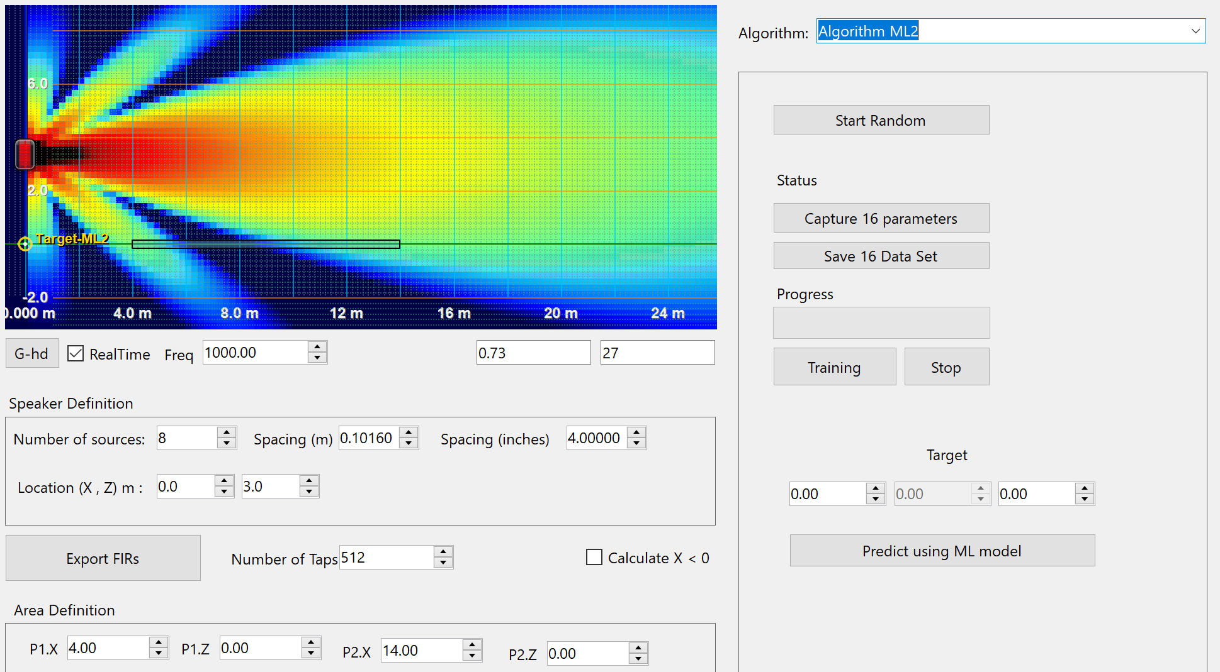This screenshot has height=672, width=1220.
Task: Click the Target-ML2 crosshair marker
Action: point(25,244)
